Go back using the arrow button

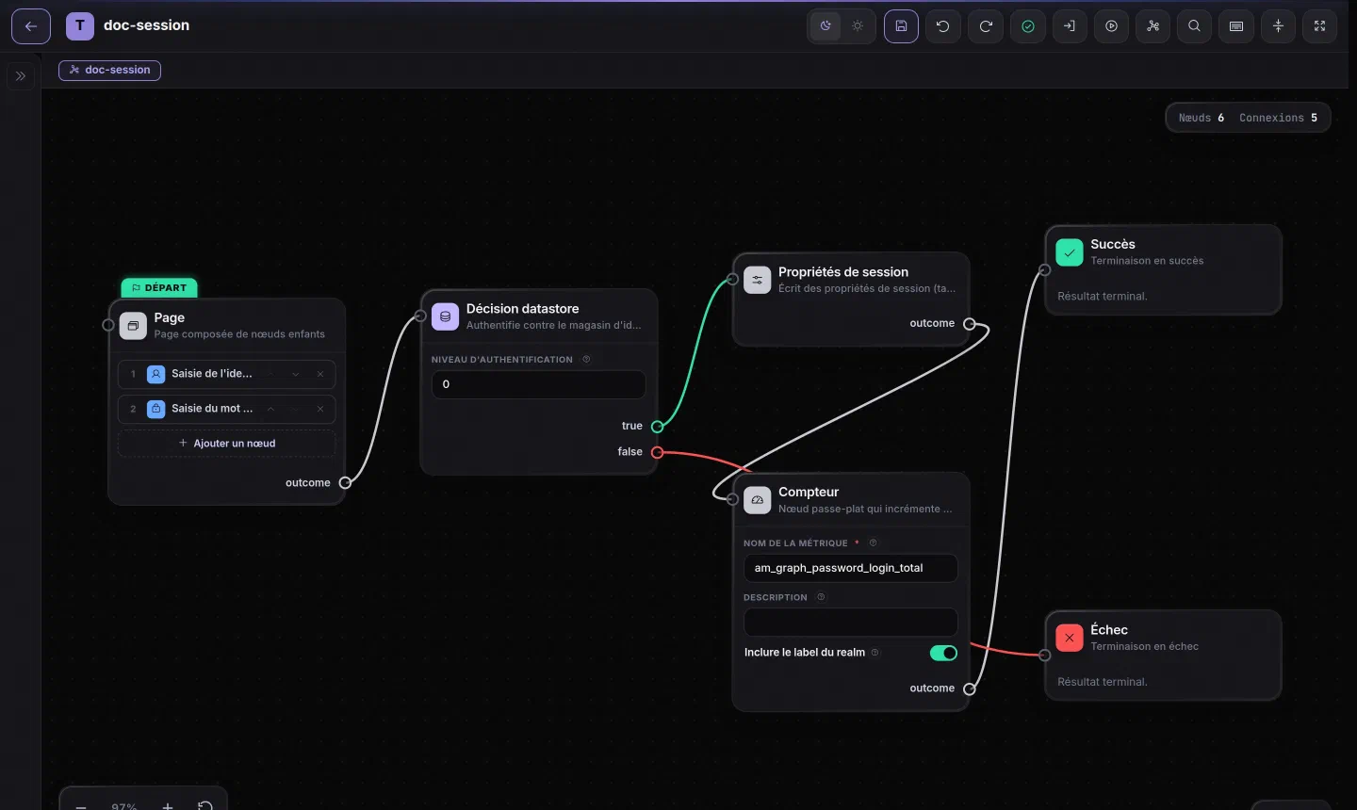[x=31, y=26]
